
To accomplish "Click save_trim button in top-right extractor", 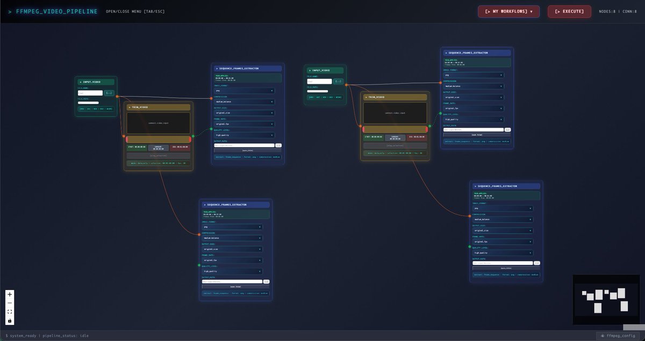I will pyautogui.click(x=477, y=135).
